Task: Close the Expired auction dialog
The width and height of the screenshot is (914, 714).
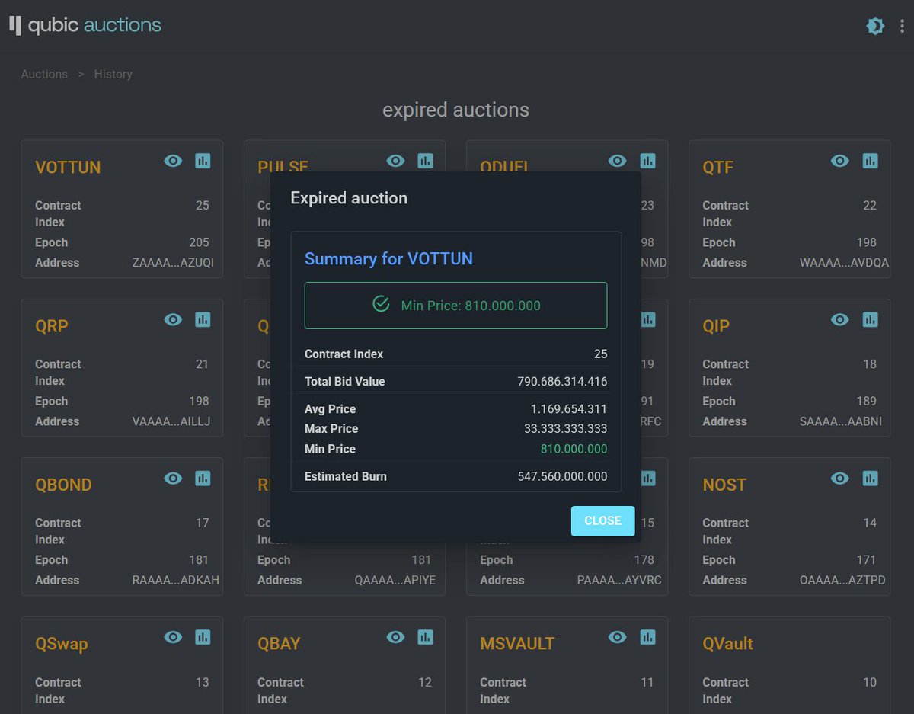Action: click(x=602, y=520)
